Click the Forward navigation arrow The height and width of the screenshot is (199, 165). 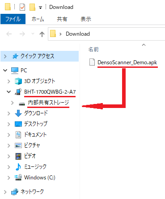pyautogui.click(x=22, y=34)
